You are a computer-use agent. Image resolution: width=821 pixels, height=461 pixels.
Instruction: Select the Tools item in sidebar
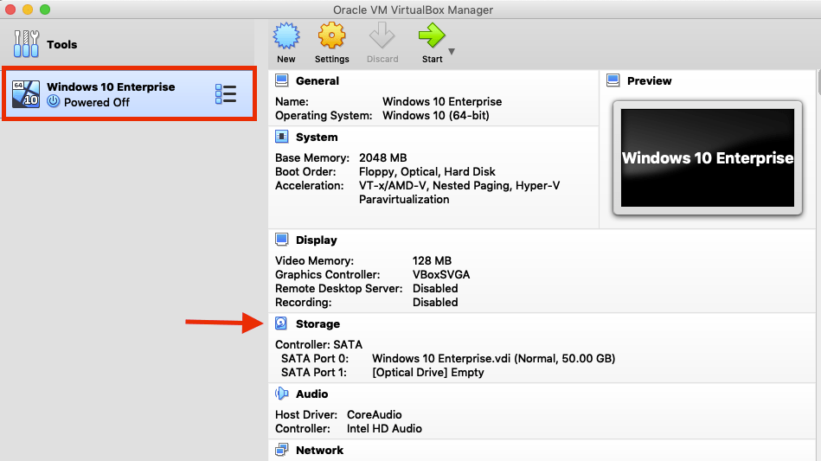click(x=61, y=44)
